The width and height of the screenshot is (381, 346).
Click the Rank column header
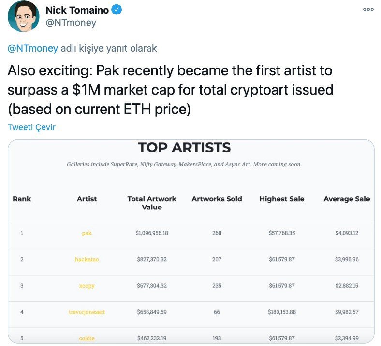click(x=22, y=199)
